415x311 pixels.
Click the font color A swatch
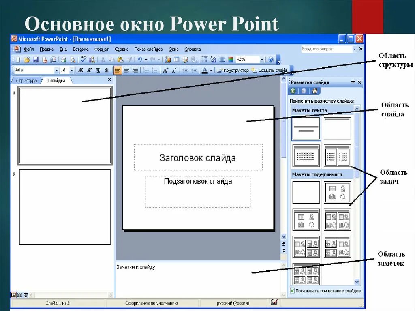point(205,70)
